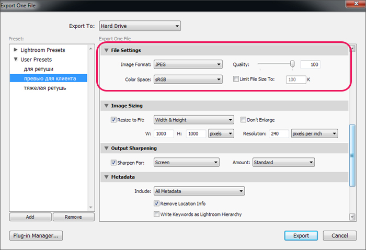Open the Sharpen For Screen dropdown

[x=187, y=162]
